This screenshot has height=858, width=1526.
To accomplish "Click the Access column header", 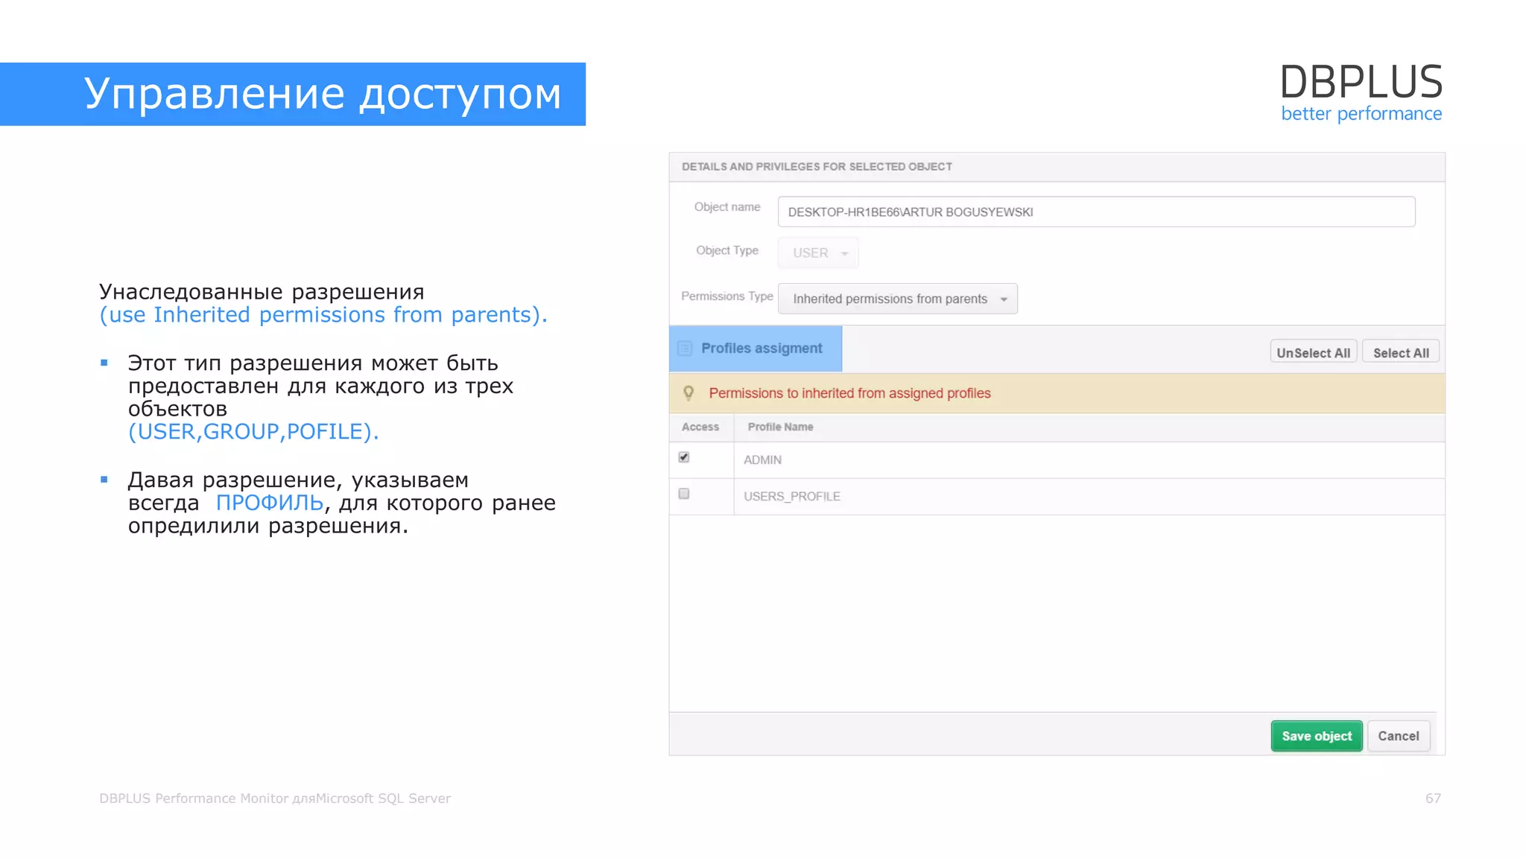I will pyautogui.click(x=700, y=427).
